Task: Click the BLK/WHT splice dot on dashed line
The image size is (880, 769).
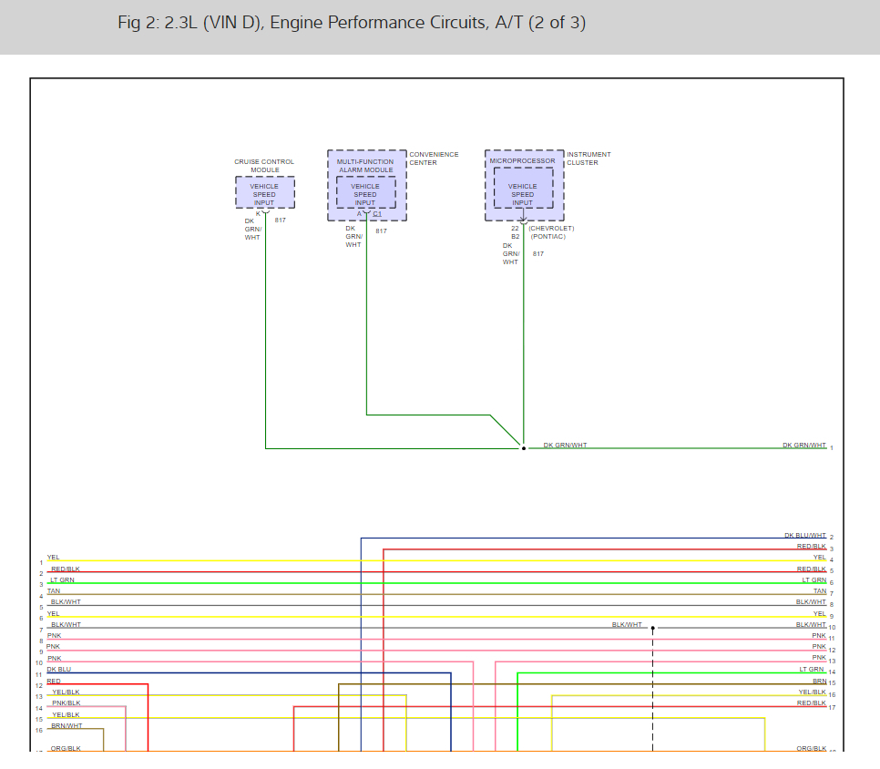Action: click(x=652, y=628)
